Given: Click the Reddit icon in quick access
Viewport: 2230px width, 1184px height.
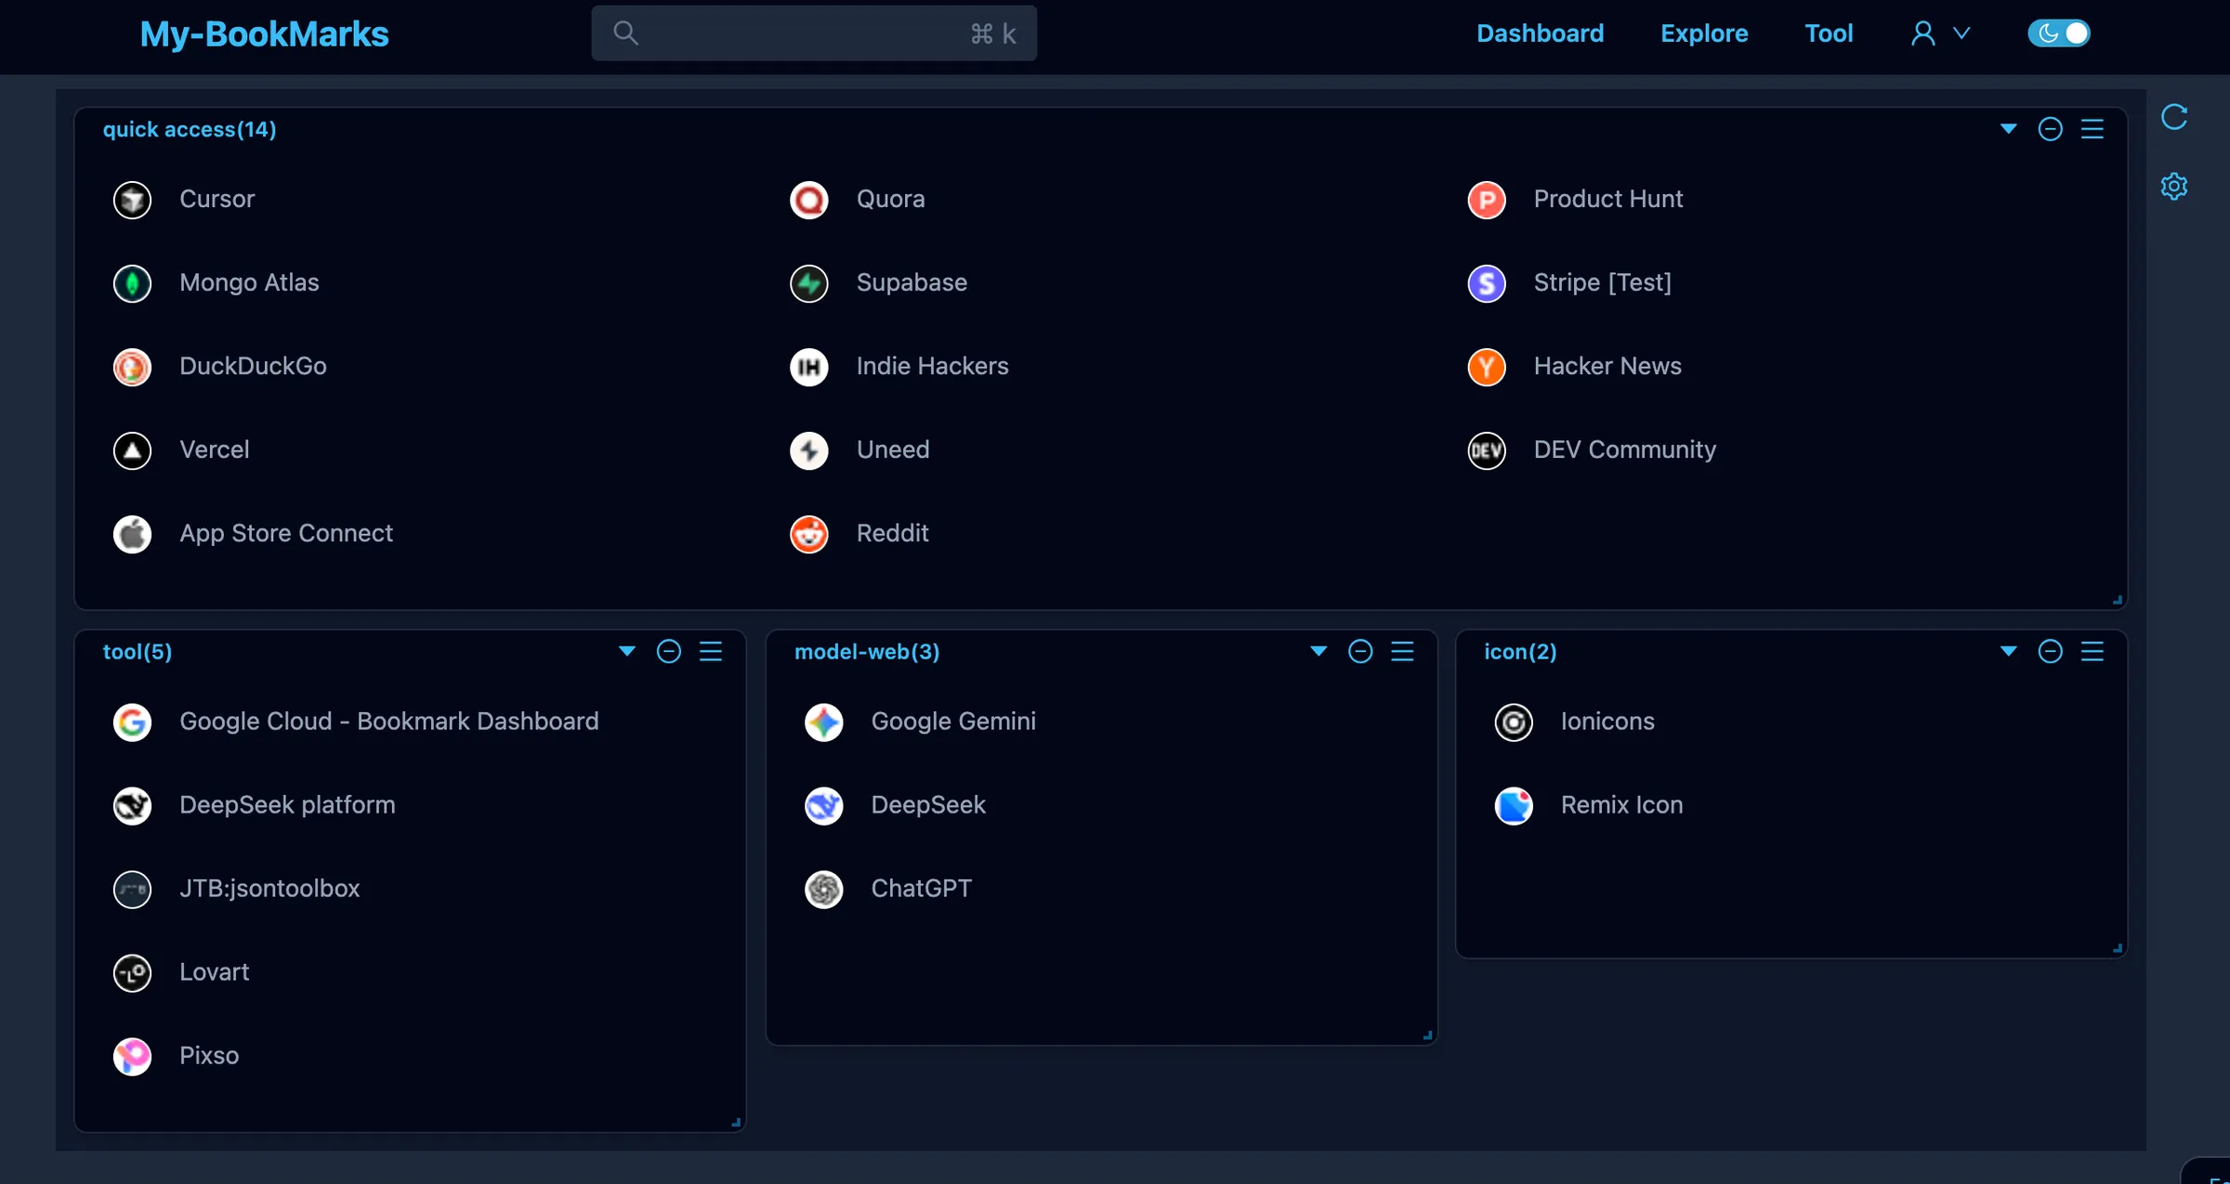Looking at the screenshot, I should 808,534.
